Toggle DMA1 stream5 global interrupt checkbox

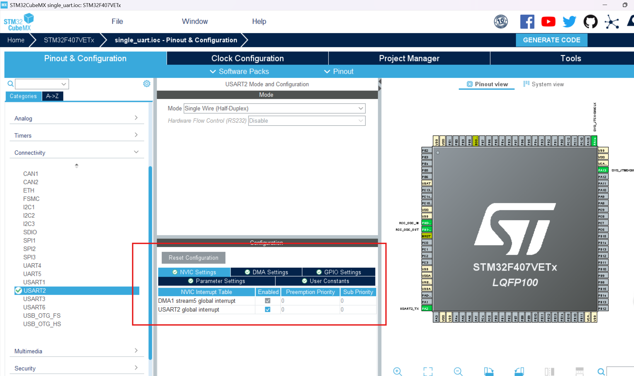267,301
